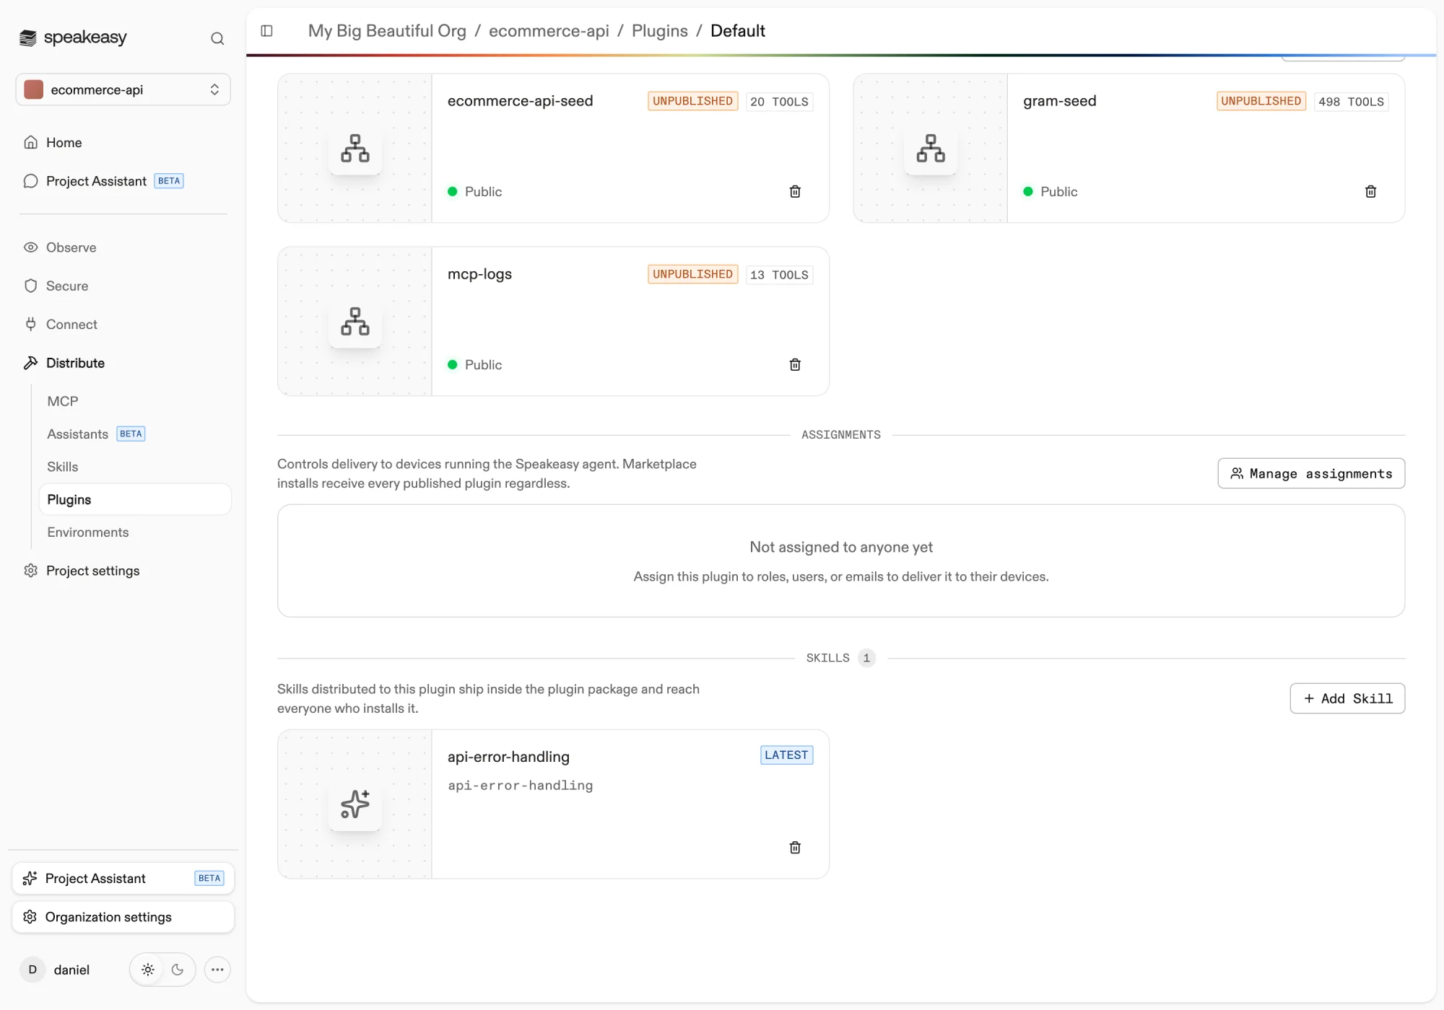Image resolution: width=1444 pixels, height=1010 pixels.
Task: Open the gram-seed card thumbnail
Action: pyautogui.click(x=931, y=148)
